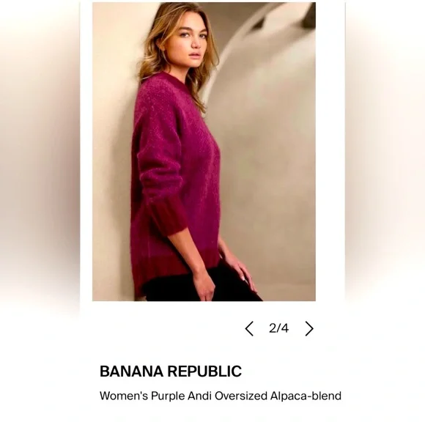This screenshot has width=425, height=425.
Task: Open the Women's Purple Andi Oversized product title
Action: coord(221,396)
